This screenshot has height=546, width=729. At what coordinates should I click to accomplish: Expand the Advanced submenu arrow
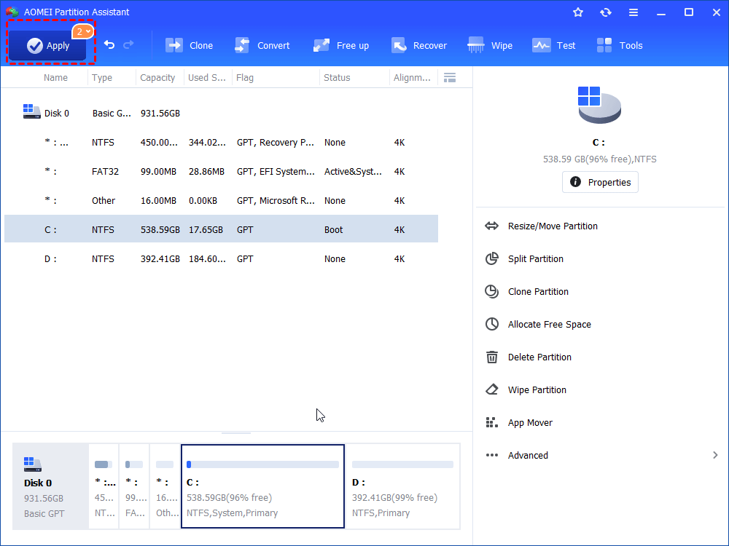tap(715, 455)
